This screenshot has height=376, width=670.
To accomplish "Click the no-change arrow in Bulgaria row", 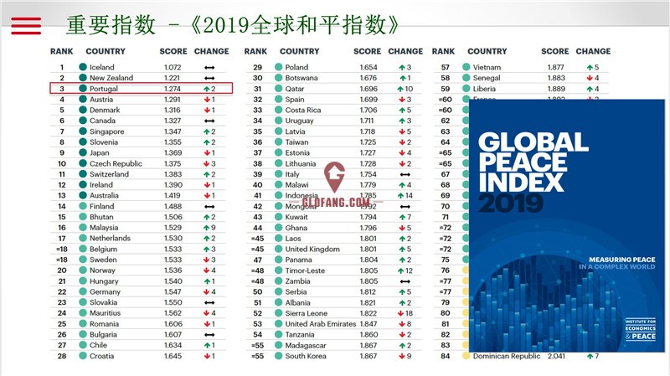I will pos(209,335).
